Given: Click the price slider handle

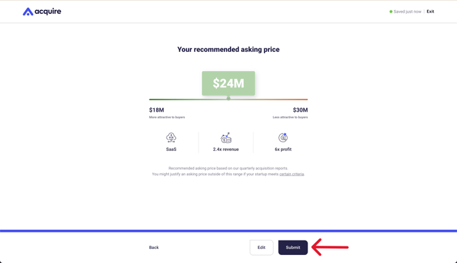Looking at the screenshot, I should click(x=228, y=99).
